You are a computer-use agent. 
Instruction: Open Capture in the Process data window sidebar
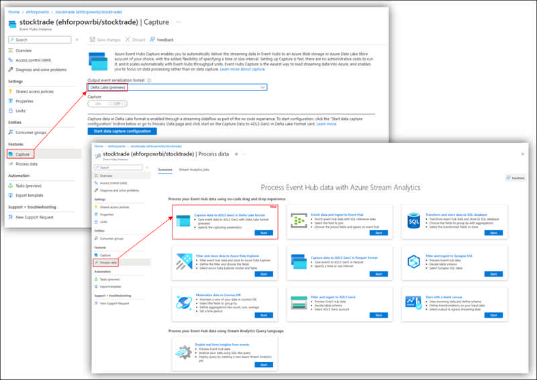(x=105, y=255)
